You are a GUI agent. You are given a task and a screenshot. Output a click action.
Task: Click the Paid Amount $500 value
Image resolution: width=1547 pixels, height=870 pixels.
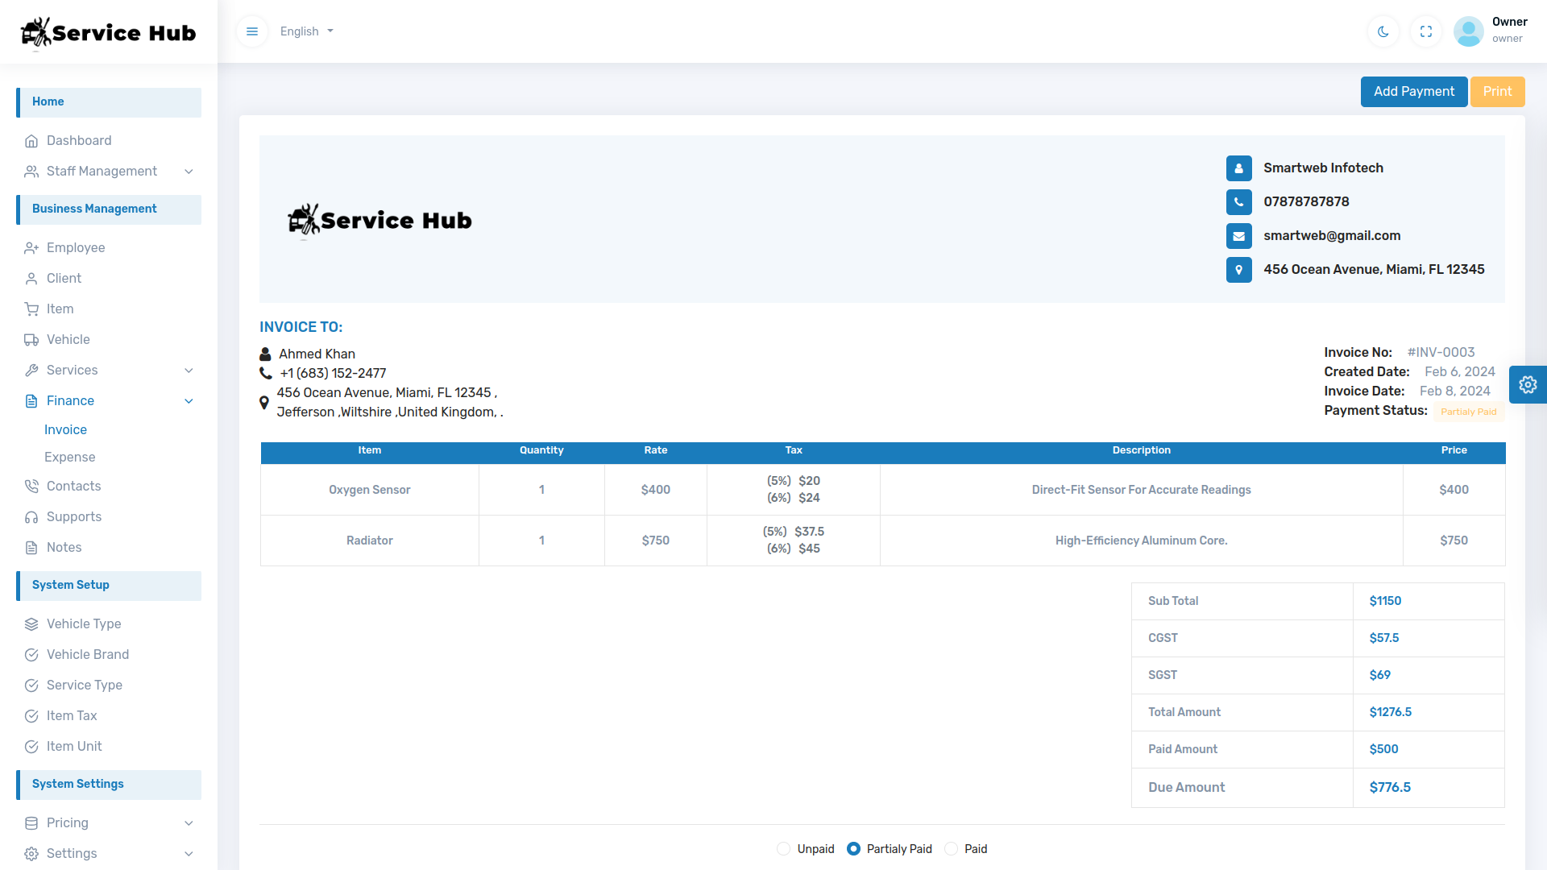[x=1383, y=749]
